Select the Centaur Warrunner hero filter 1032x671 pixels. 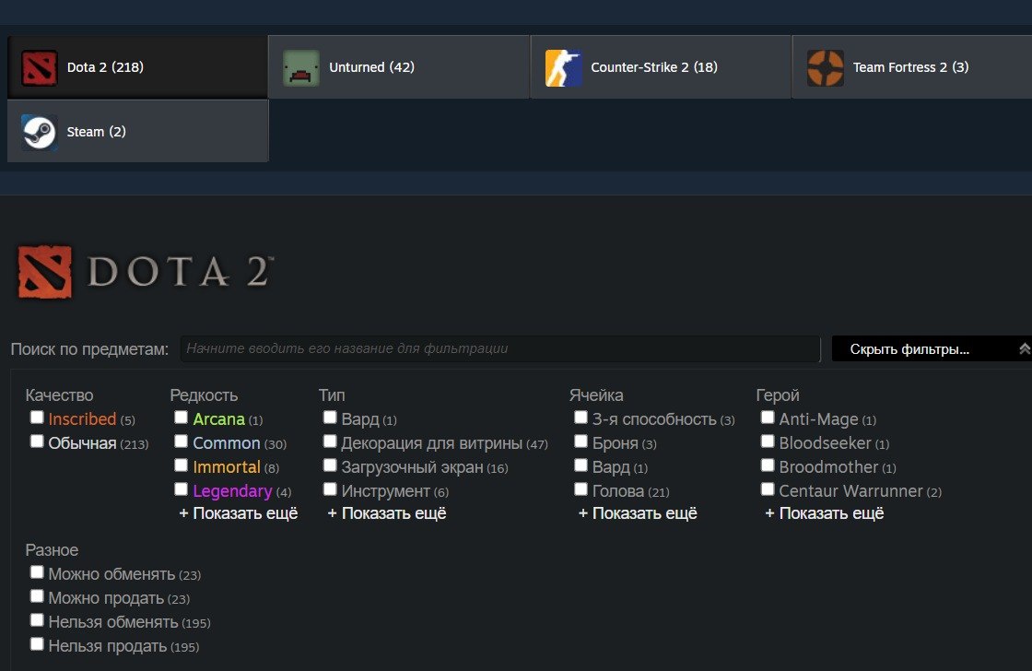pyautogui.click(x=768, y=489)
